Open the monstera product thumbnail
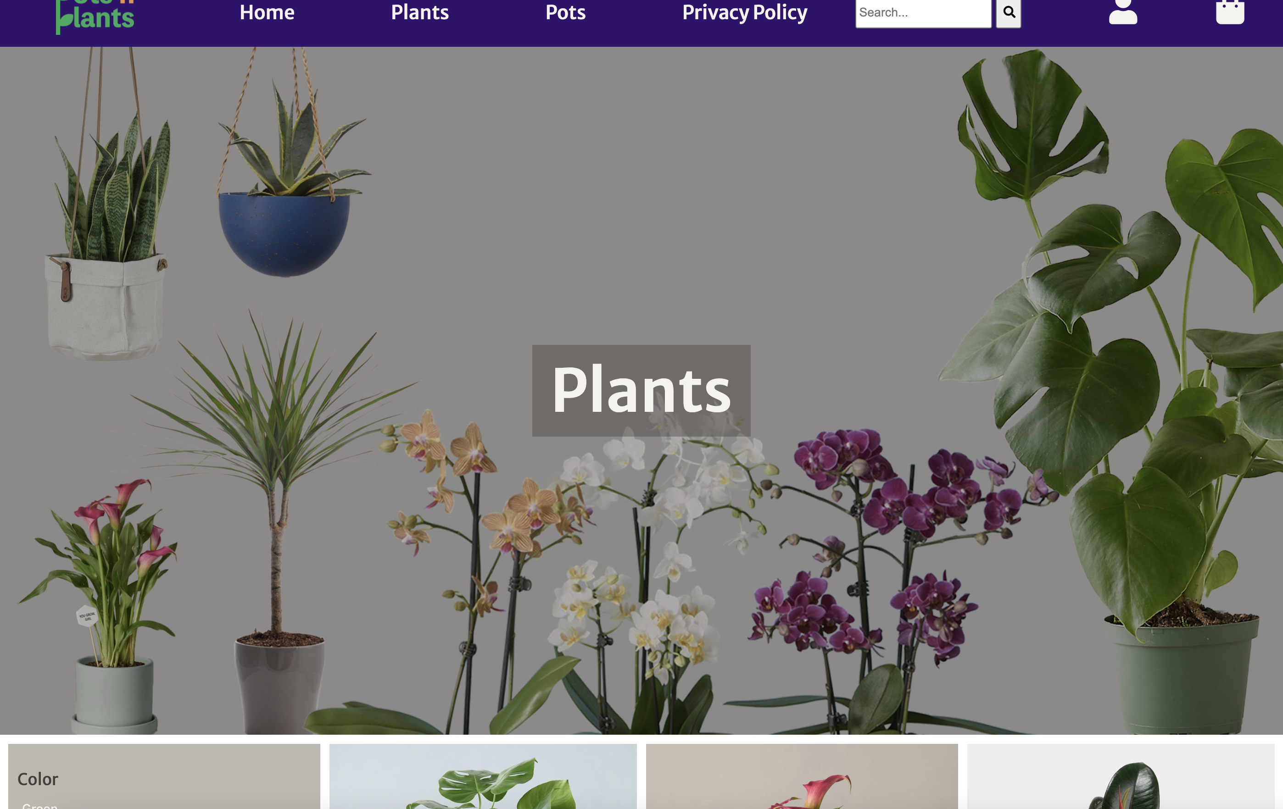Viewport: 1283px width, 809px height. [x=483, y=776]
